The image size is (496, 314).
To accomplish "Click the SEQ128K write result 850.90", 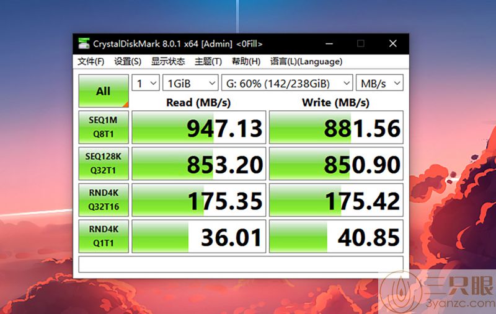I will 336,164.
